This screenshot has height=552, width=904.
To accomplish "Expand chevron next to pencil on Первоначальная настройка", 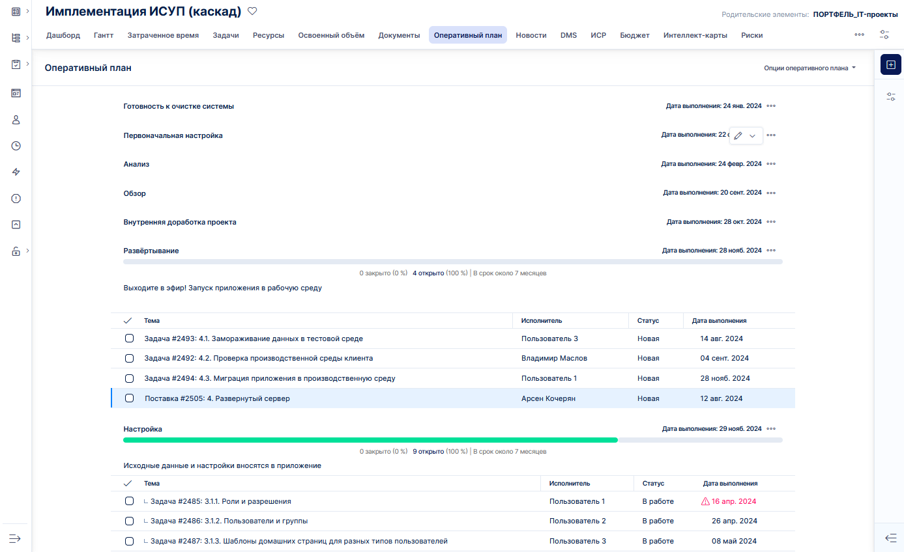I will 752,135.
